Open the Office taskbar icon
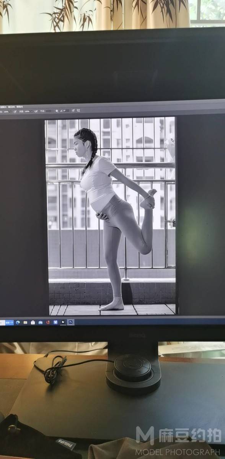The height and width of the screenshot is (459, 225). pos(48,322)
